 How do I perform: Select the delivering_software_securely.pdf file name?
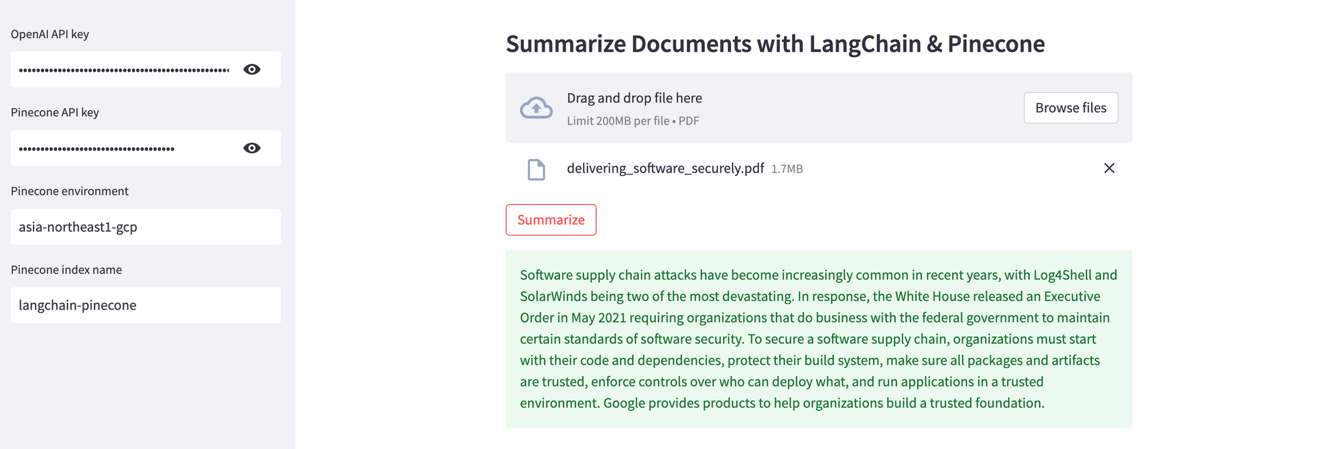(665, 169)
